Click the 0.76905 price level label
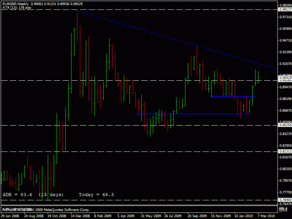This screenshot has width=292, height=219. click(x=285, y=200)
